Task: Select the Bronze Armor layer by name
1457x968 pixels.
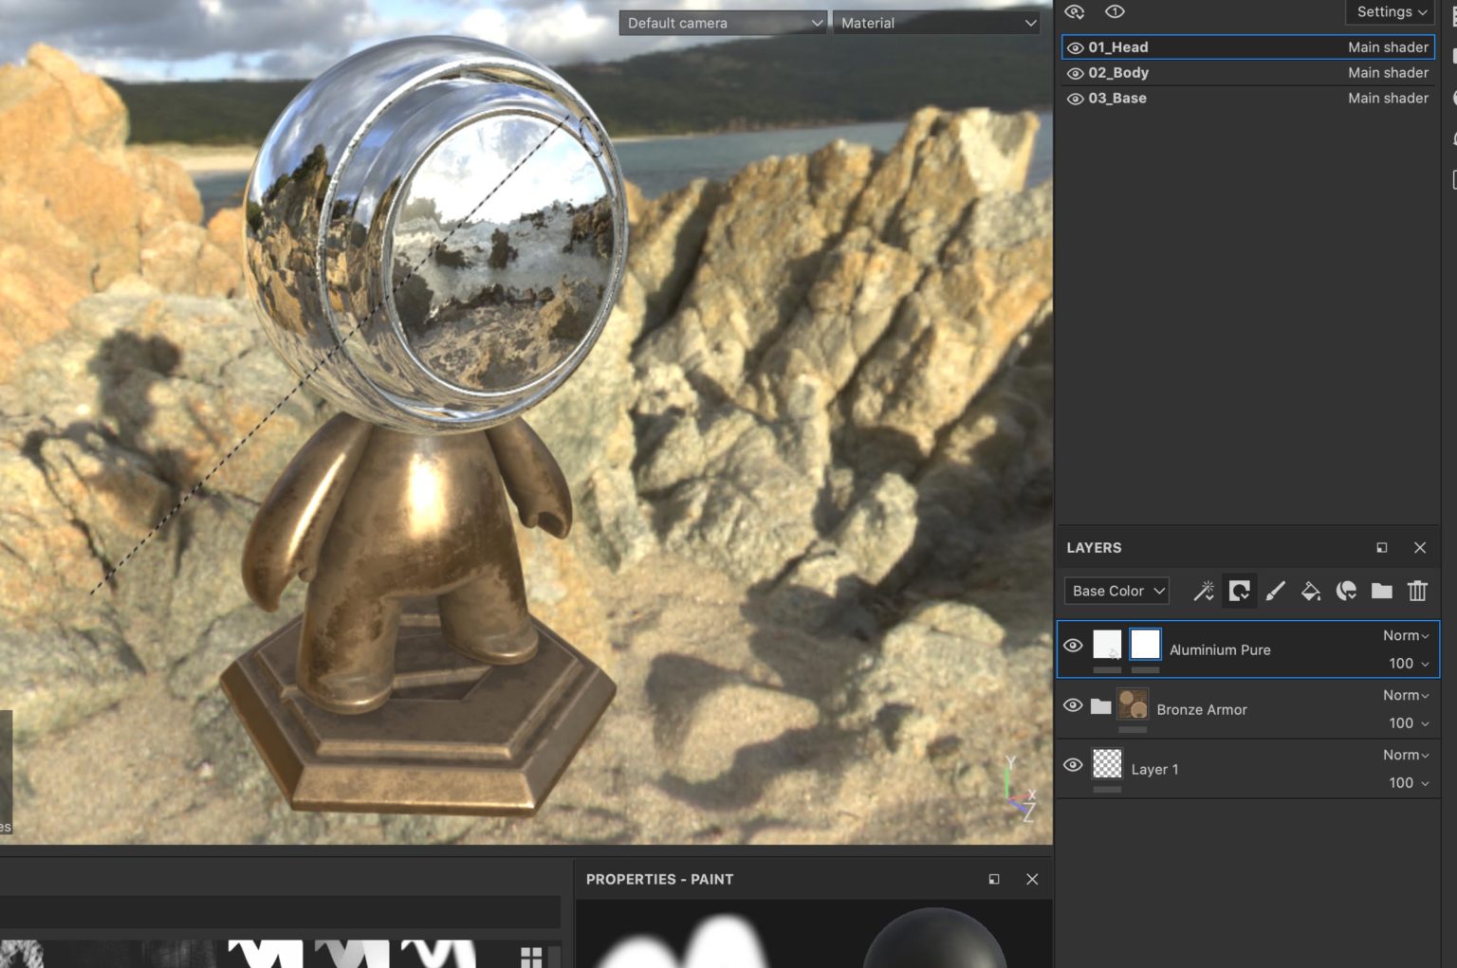Action: (1202, 709)
